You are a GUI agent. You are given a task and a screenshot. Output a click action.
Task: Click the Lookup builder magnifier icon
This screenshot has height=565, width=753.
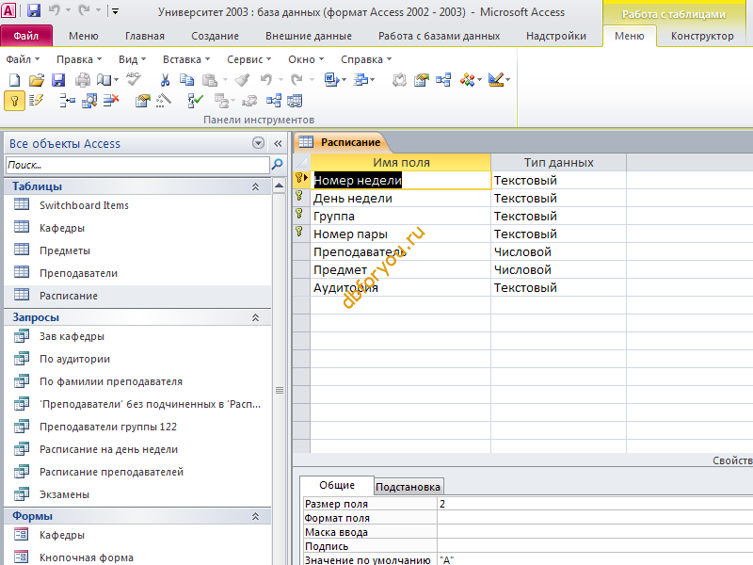(x=89, y=101)
